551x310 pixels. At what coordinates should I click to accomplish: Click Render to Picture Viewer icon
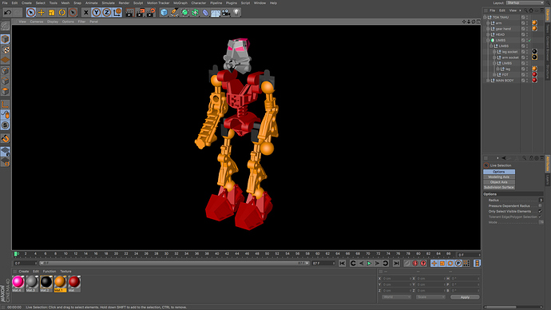coord(141,13)
